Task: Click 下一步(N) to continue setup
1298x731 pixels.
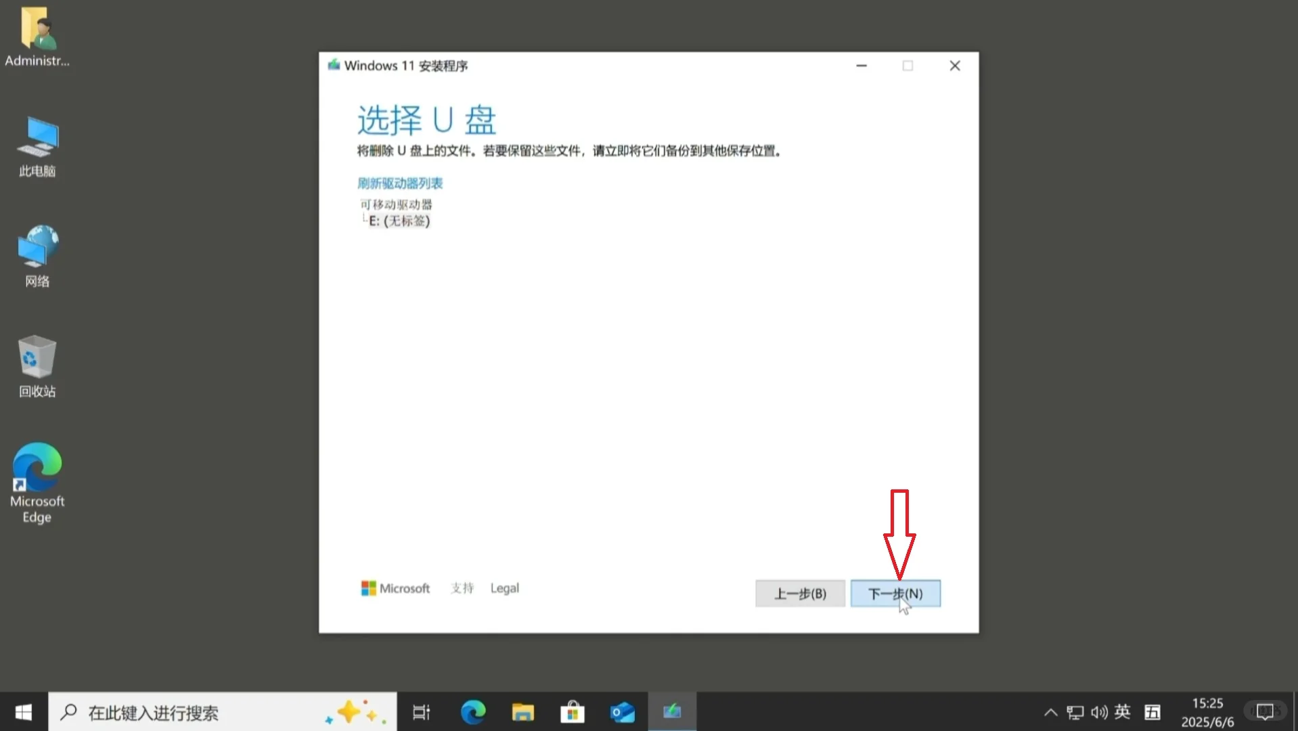Action: click(895, 594)
